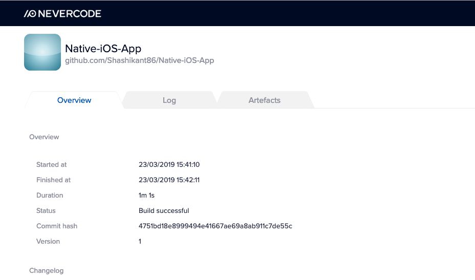Select the duration value 1m 1s
Image resolution: width=475 pixels, height=280 pixels.
coord(146,196)
